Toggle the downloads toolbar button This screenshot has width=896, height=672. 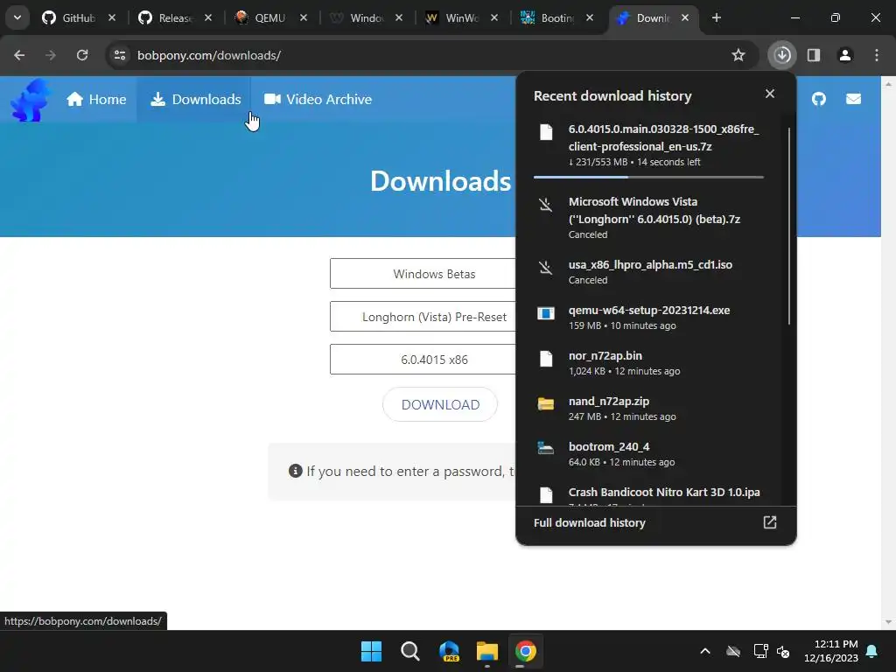(782, 55)
